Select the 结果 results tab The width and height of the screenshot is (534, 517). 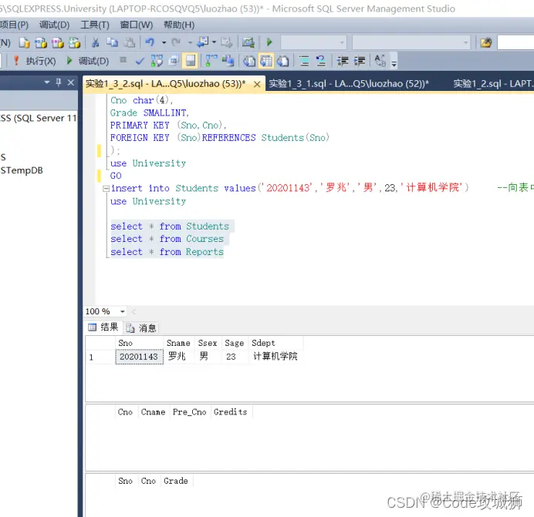point(103,327)
